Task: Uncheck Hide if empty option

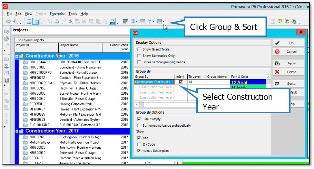Action: 139,119
